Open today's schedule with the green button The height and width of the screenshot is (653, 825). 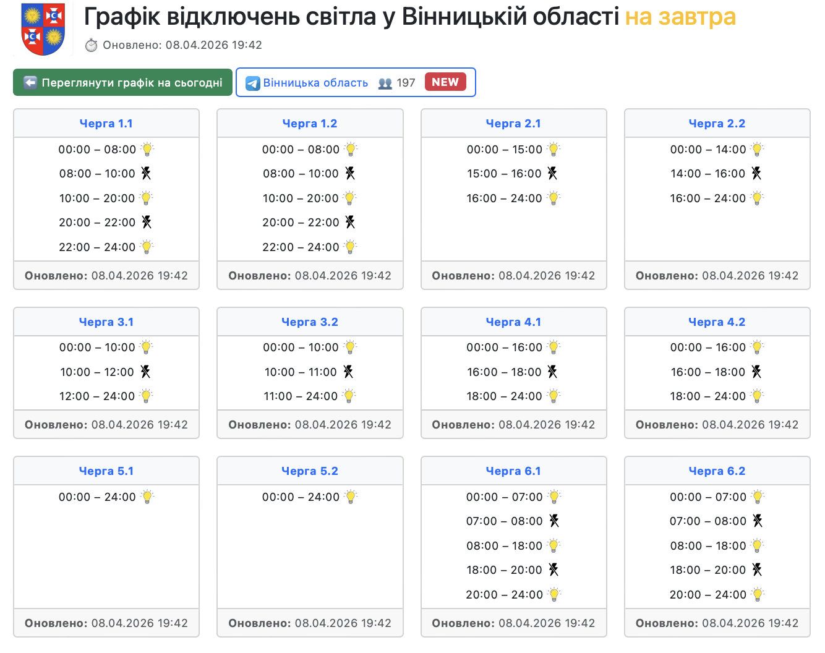[x=122, y=83]
